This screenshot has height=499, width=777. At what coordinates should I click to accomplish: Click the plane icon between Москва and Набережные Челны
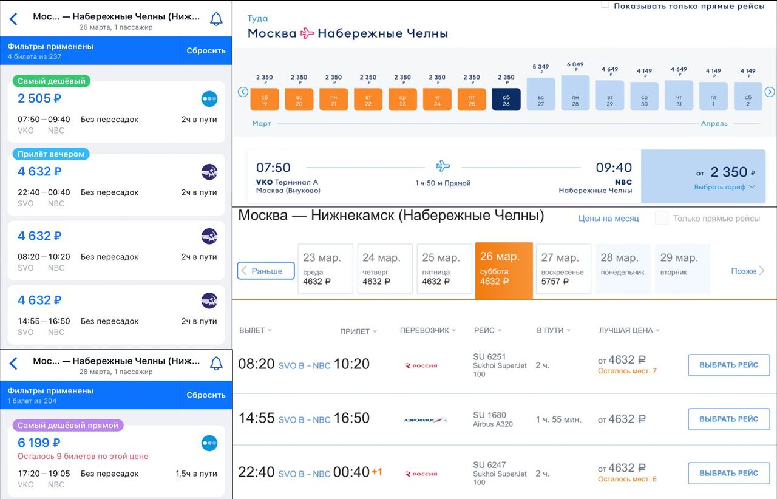pyautogui.click(x=307, y=33)
